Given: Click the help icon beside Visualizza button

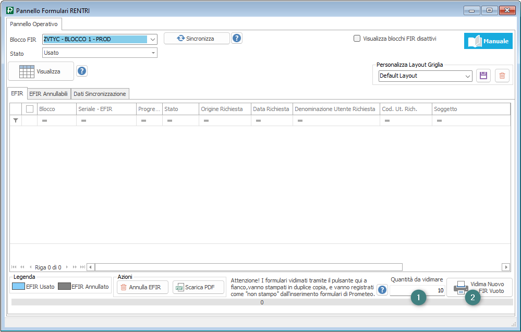Looking at the screenshot, I should tap(82, 71).
